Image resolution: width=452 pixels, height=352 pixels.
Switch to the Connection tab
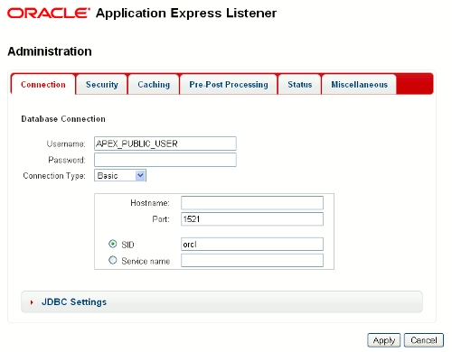[43, 85]
